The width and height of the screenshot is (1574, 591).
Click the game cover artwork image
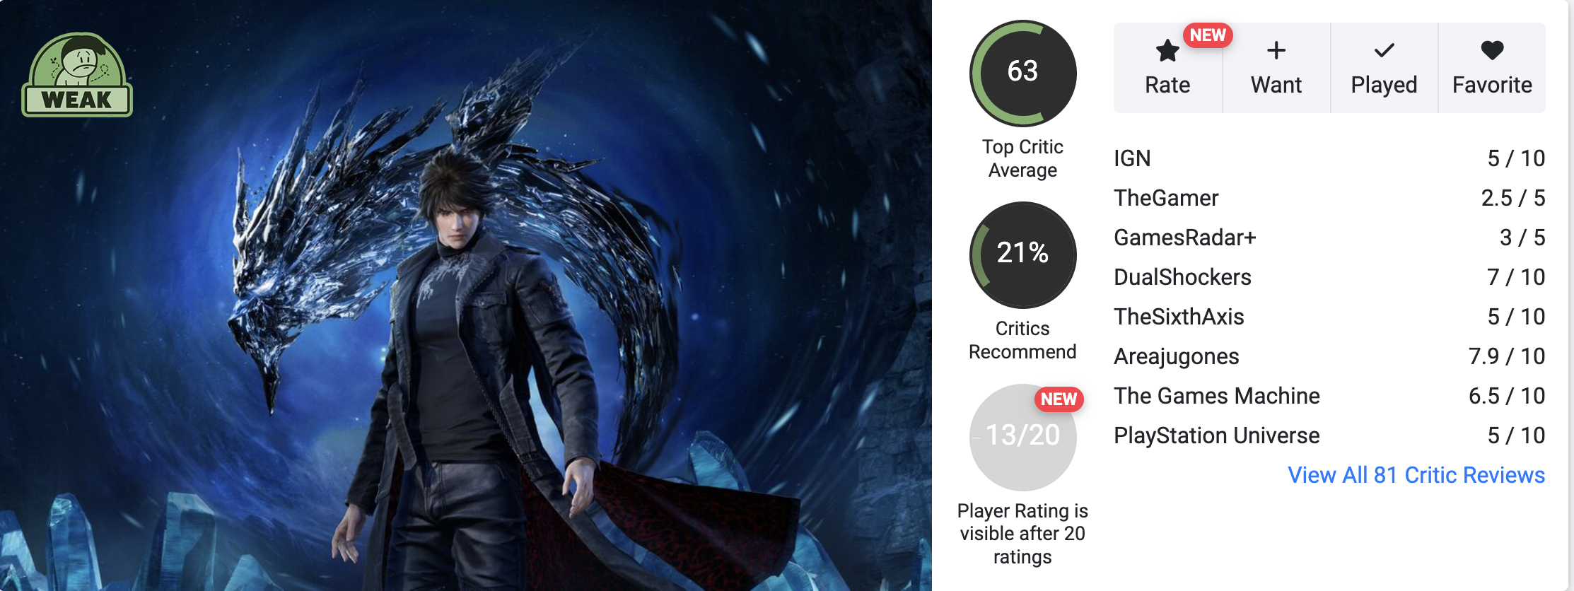[x=465, y=295]
